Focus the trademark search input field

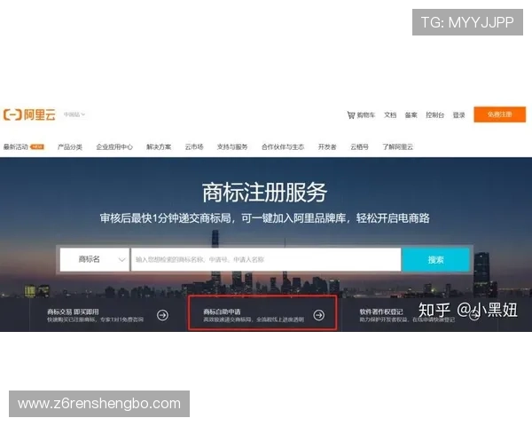[x=266, y=259]
